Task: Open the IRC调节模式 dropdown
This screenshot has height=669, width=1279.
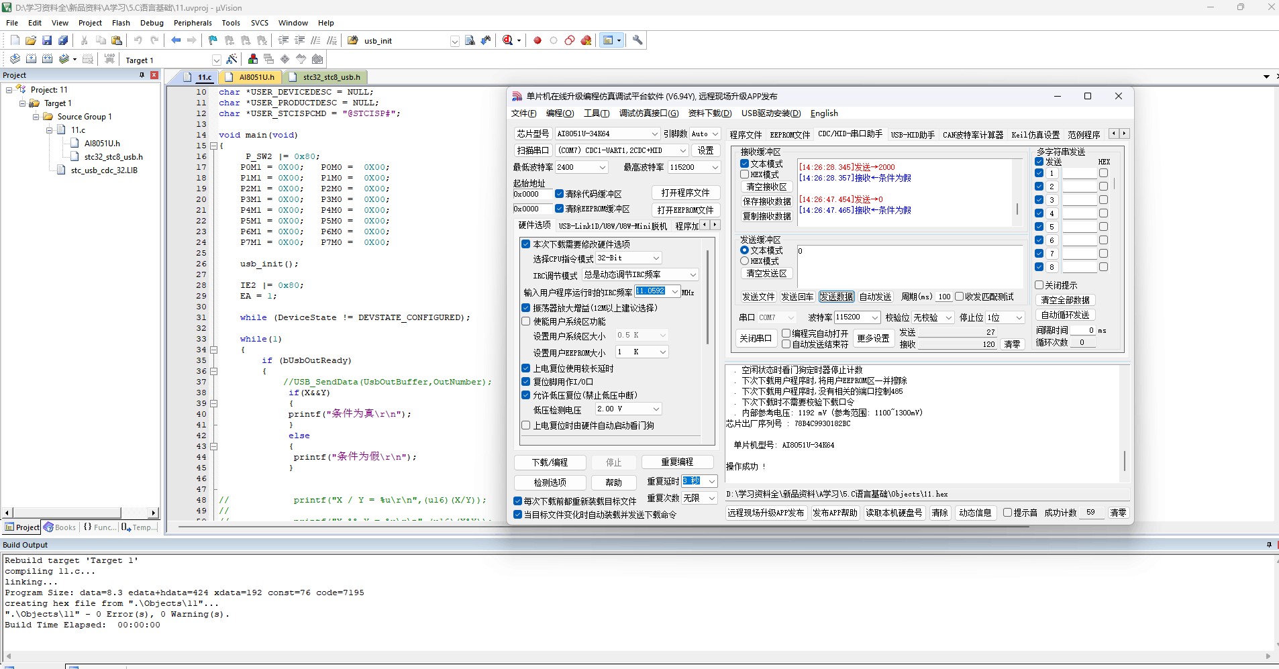Action: (x=693, y=275)
